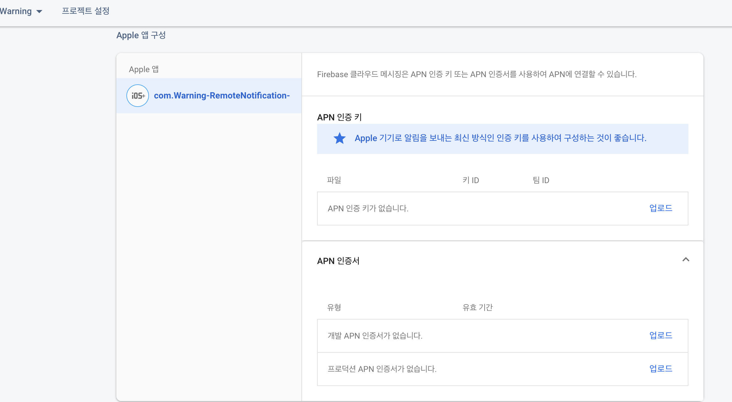Click the Apple 앱 list label

(x=144, y=69)
